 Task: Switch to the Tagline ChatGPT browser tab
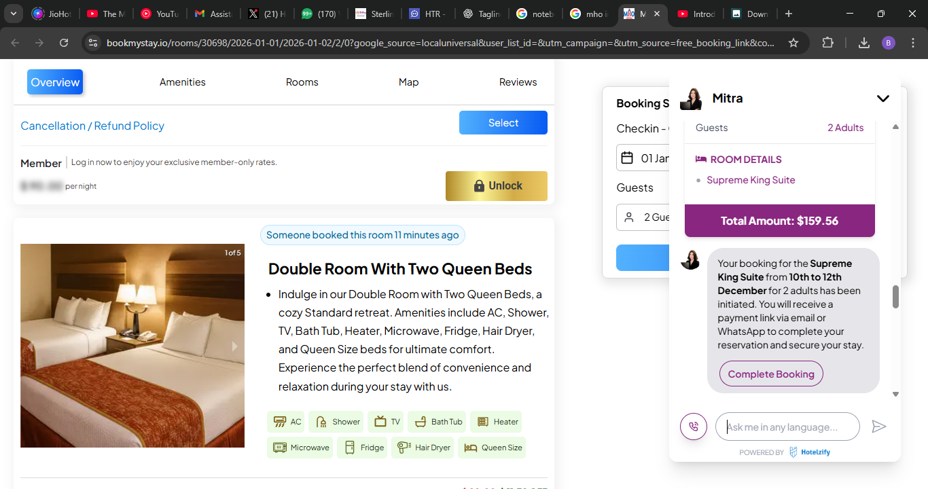[x=480, y=14]
